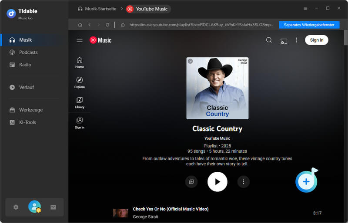The width and height of the screenshot is (348, 223).
Task: Click the browser home icon
Action: (x=80, y=25)
